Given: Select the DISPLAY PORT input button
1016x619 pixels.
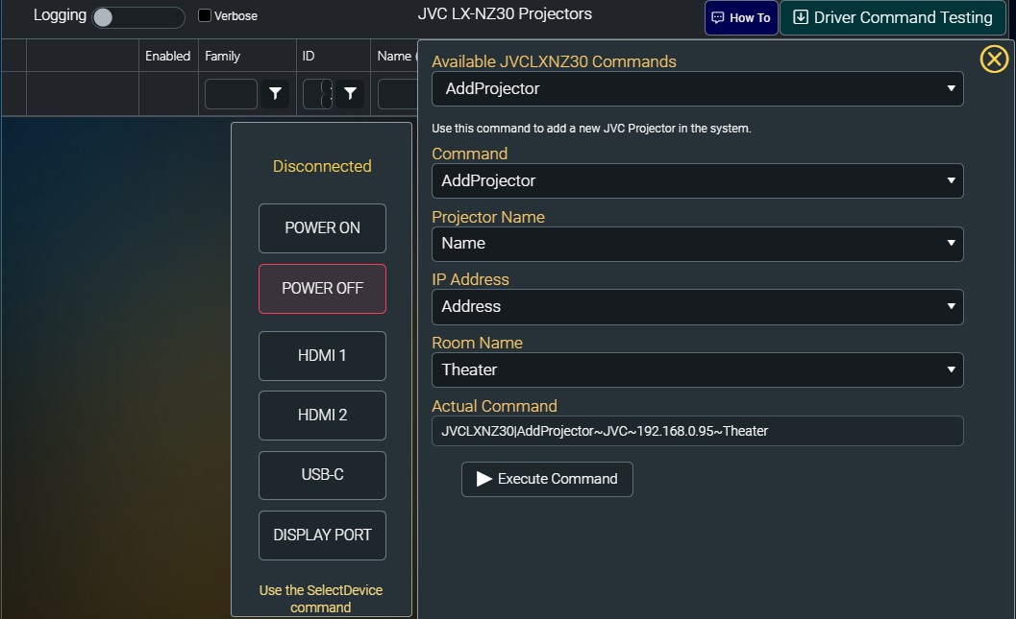Looking at the screenshot, I should (322, 536).
